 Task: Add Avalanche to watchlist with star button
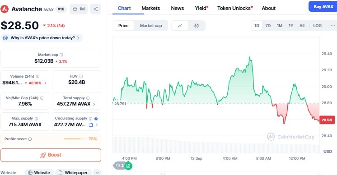[x=79, y=9]
